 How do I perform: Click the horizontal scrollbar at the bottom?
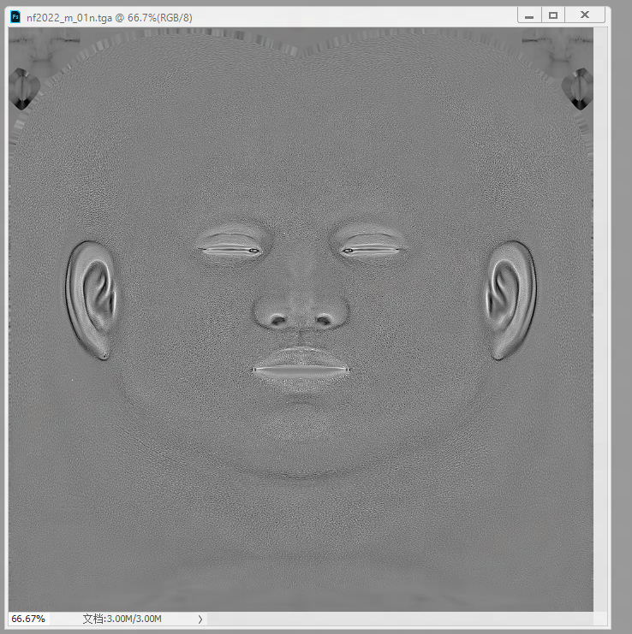point(401,619)
